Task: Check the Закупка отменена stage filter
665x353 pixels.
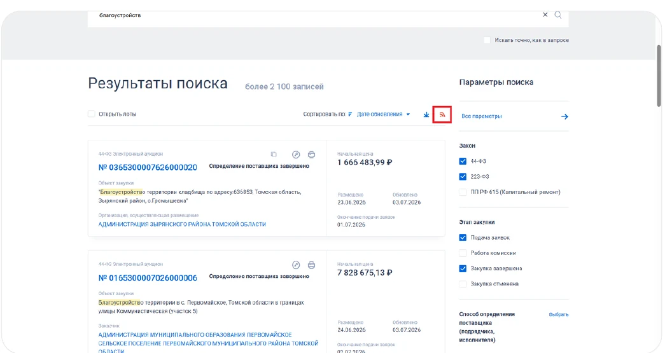Action: click(463, 284)
